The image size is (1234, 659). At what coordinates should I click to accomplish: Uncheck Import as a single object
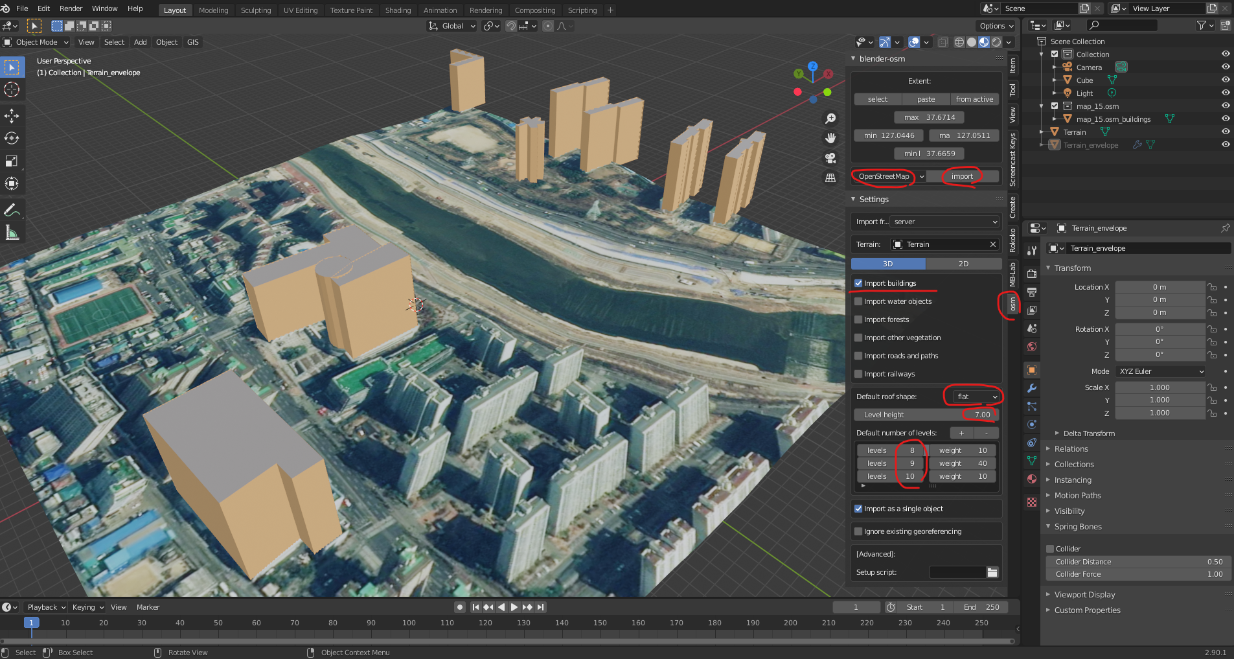click(858, 509)
